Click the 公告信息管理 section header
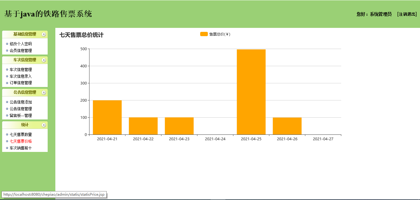This screenshot has height=200, width=420. 25,92
